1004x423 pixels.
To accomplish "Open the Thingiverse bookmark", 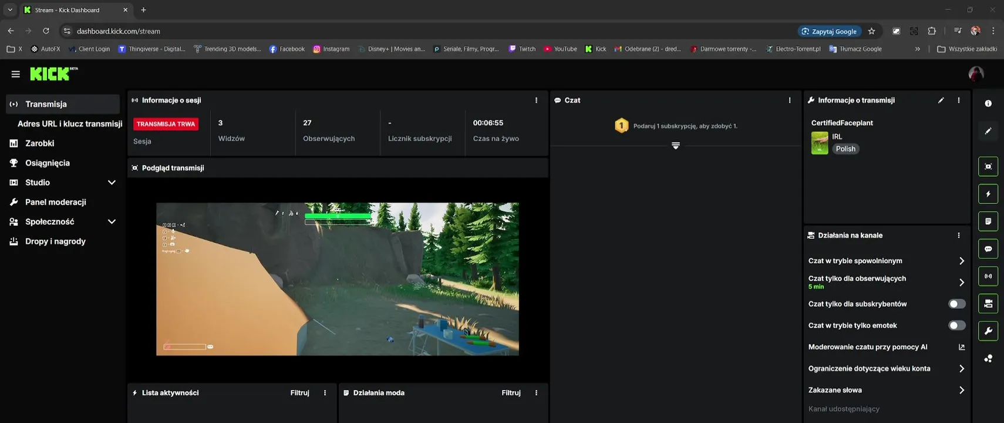I will coord(151,49).
